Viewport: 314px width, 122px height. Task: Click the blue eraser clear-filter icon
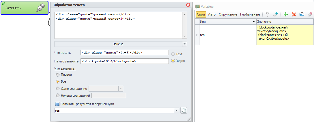[x=276, y=14]
